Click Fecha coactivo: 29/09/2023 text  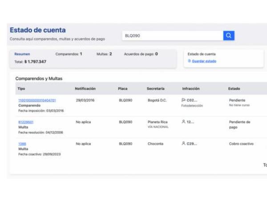pyautogui.click(x=40, y=154)
